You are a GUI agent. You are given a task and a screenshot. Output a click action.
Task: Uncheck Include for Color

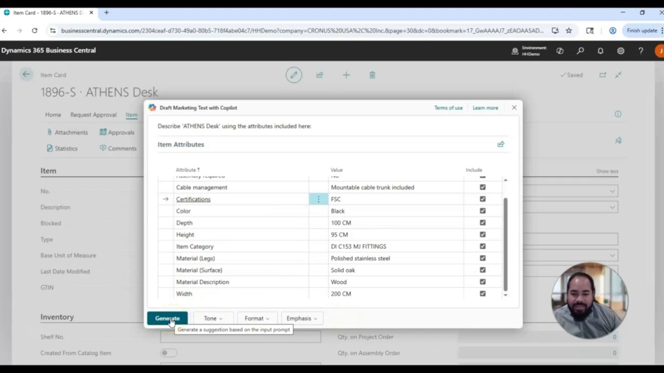482,211
